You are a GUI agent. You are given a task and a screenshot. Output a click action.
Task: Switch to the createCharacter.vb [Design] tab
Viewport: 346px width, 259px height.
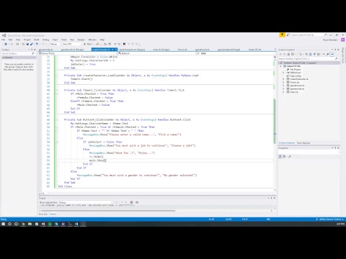132,50
